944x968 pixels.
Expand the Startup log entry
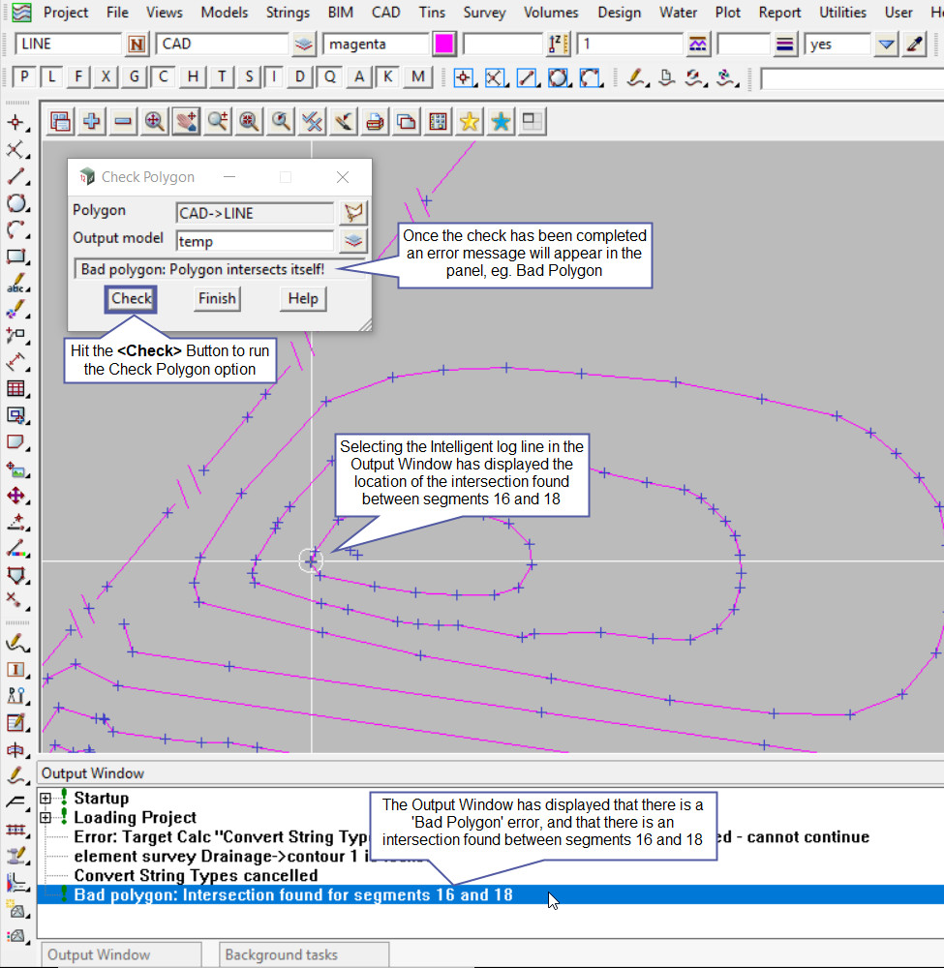click(46, 799)
